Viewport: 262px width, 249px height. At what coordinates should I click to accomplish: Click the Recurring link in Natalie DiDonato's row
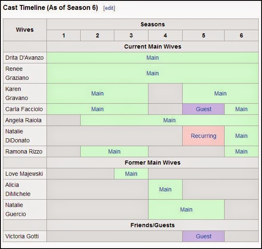(204, 136)
